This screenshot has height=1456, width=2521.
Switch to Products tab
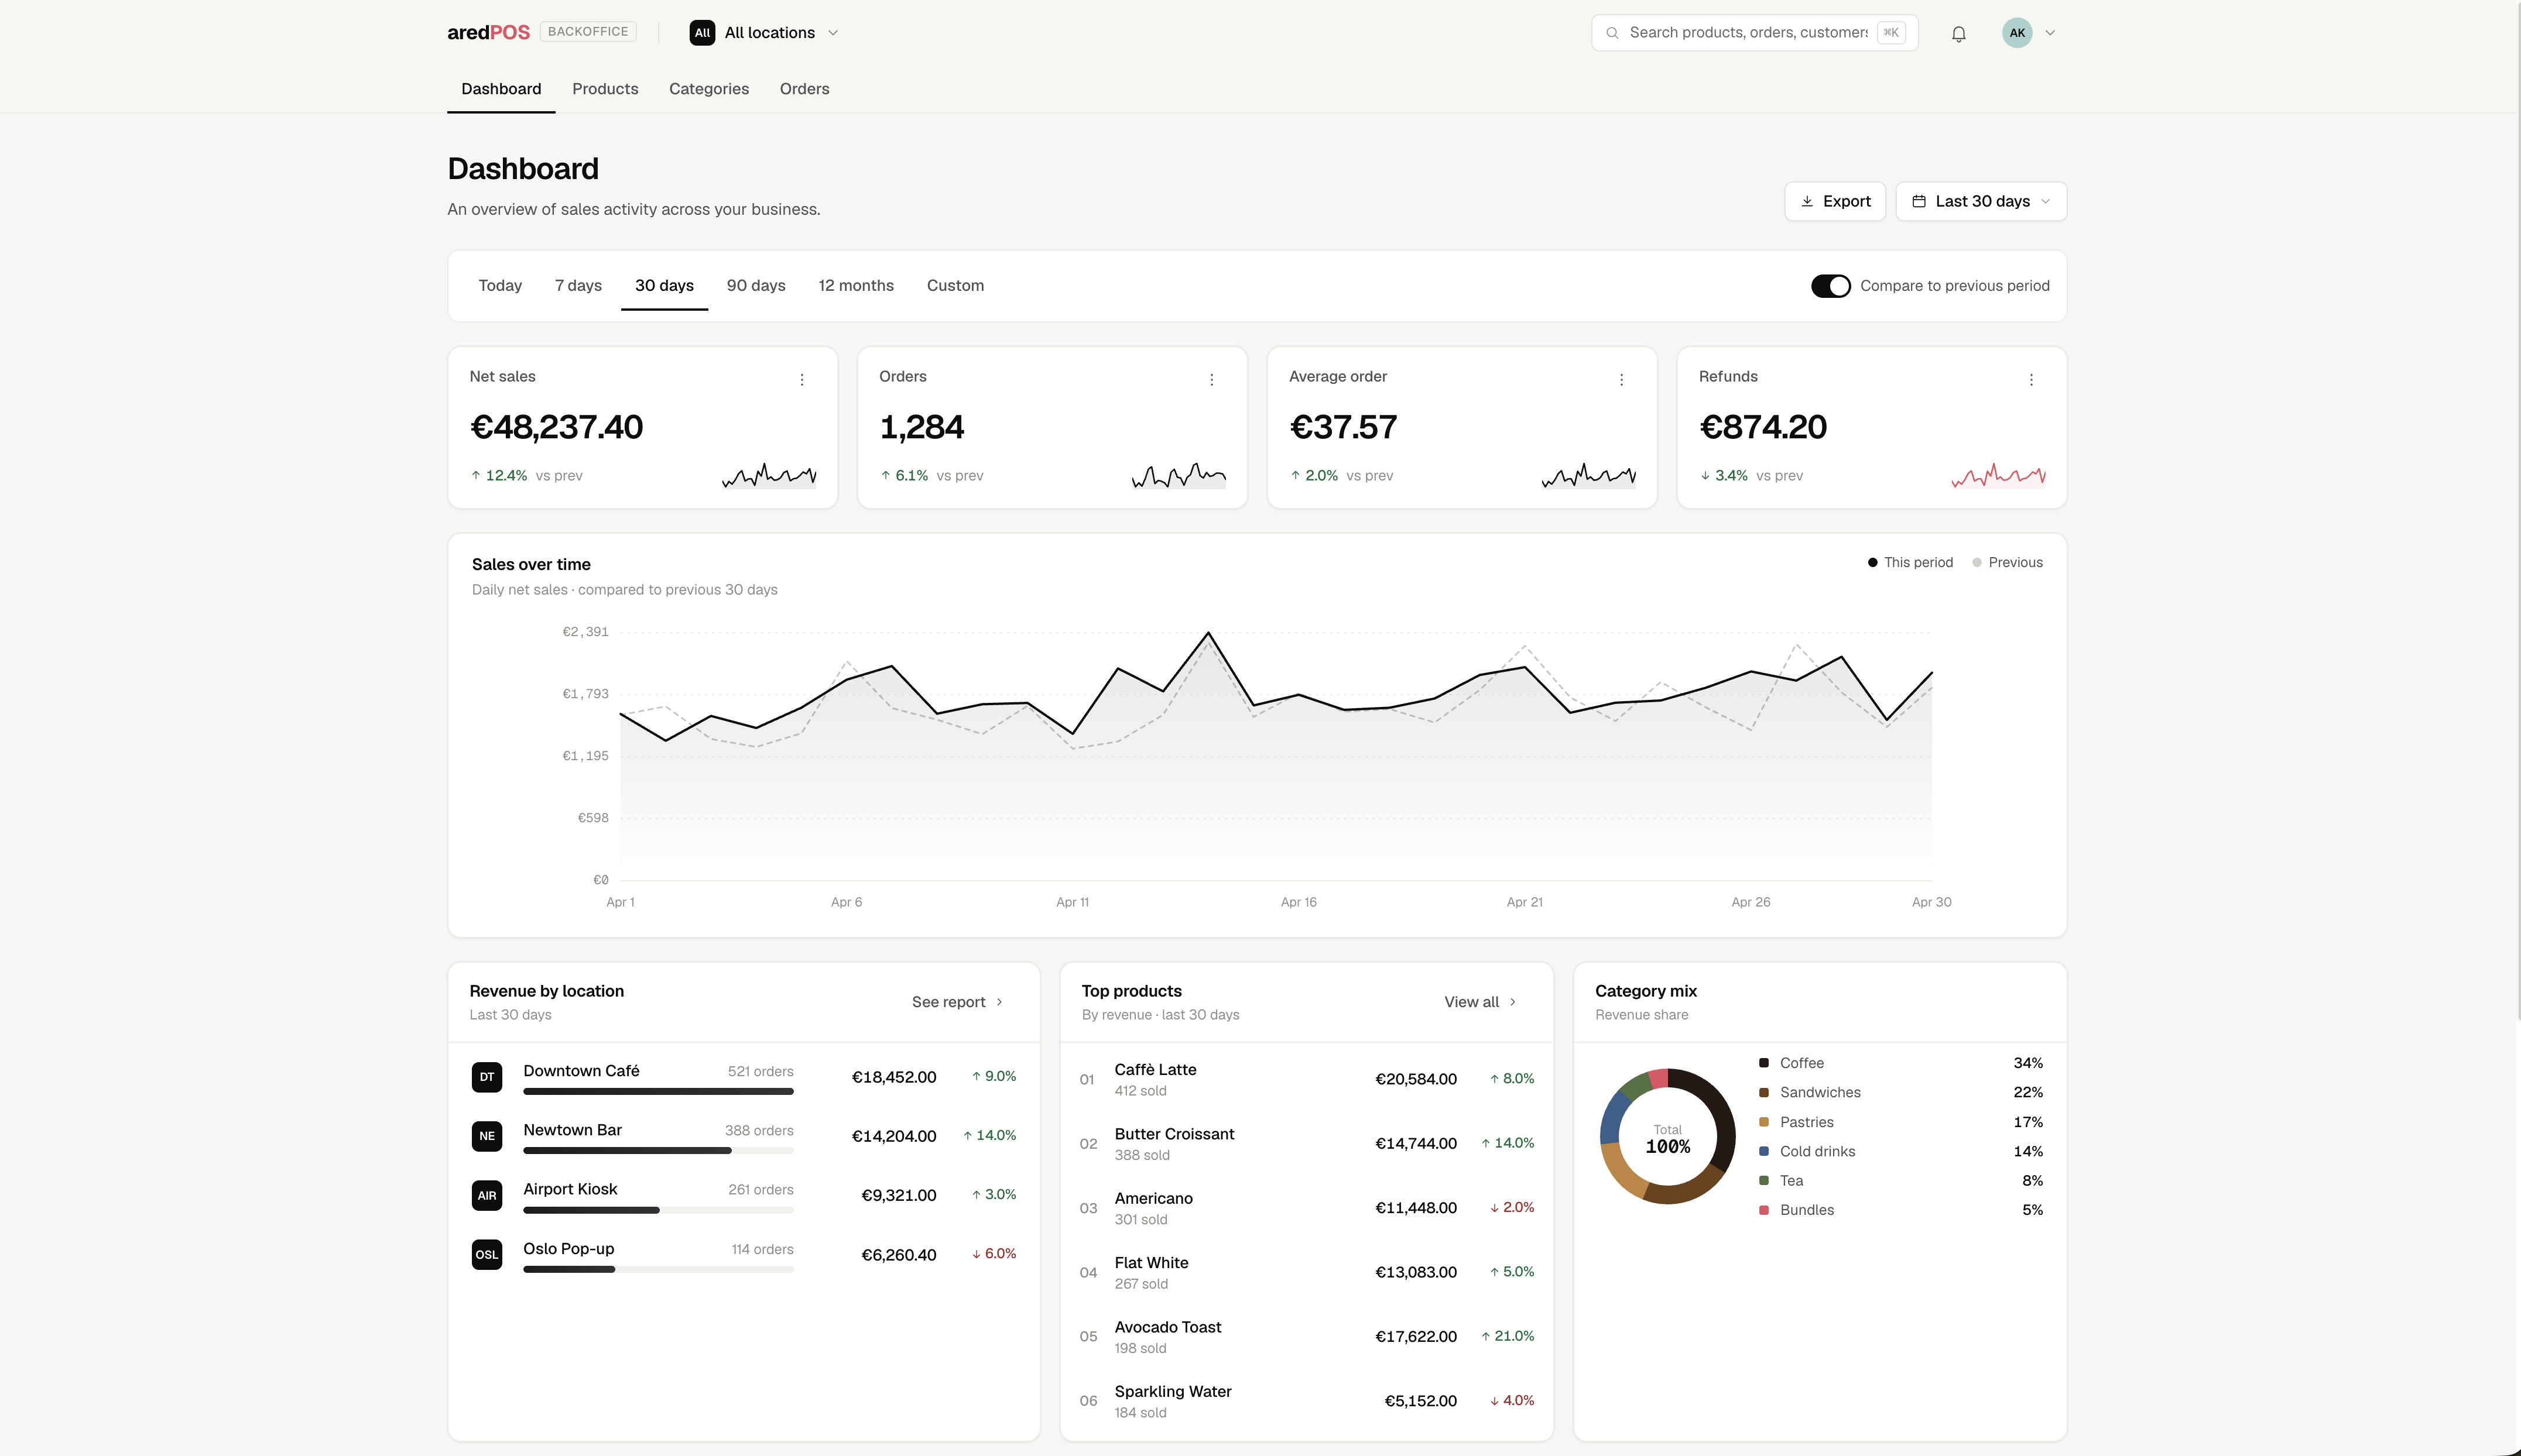click(x=605, y=89)
